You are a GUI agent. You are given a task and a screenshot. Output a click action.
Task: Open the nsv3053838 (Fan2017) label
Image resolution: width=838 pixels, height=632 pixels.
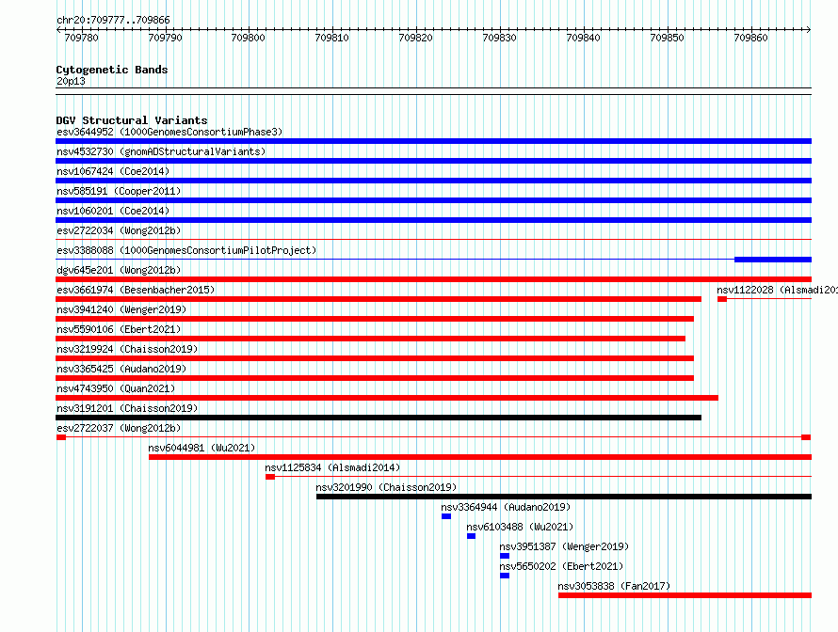[614, 586]
